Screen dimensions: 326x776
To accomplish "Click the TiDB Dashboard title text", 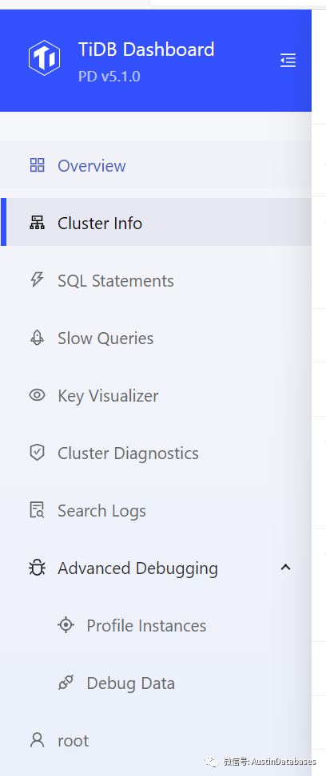I will click(146, 49).
